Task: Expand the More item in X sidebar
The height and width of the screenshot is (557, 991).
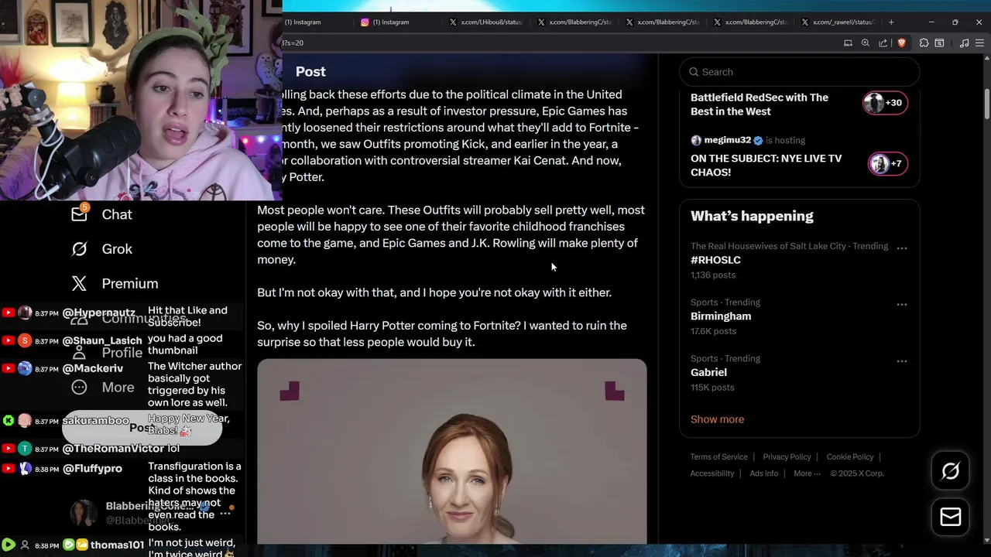Action: click(102, 388)
